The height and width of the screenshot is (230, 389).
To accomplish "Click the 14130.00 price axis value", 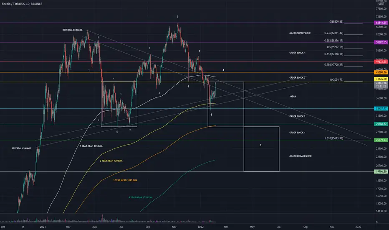I will 381,211.
